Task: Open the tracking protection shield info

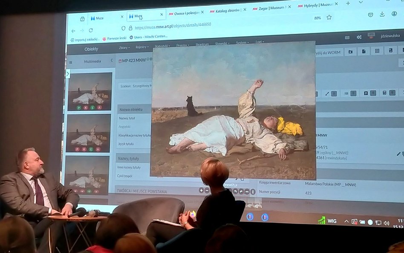Action: click(124, 28)
